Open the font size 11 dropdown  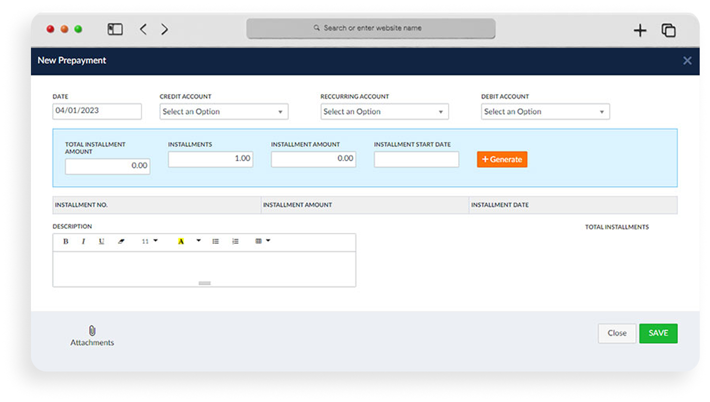tap(149, 242)
